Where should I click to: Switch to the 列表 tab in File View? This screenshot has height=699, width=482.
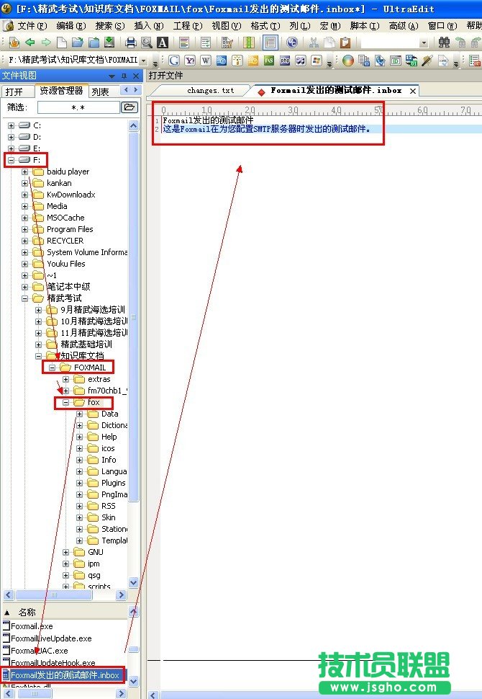101,92
